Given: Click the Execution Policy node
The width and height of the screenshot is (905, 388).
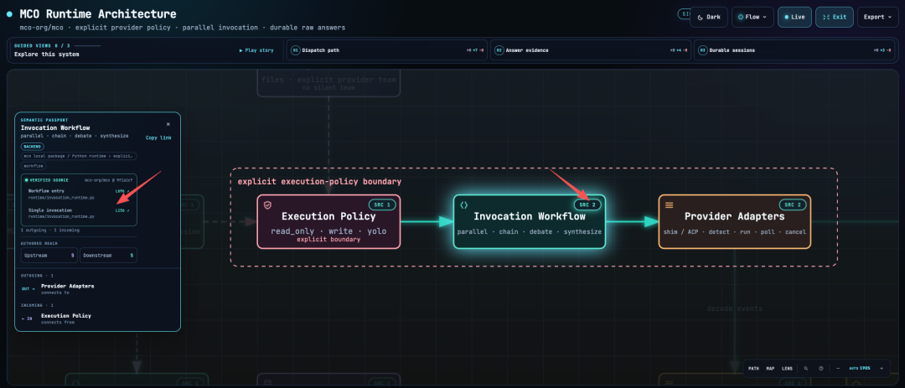Looking at the screenshot, I should point(328,222).
